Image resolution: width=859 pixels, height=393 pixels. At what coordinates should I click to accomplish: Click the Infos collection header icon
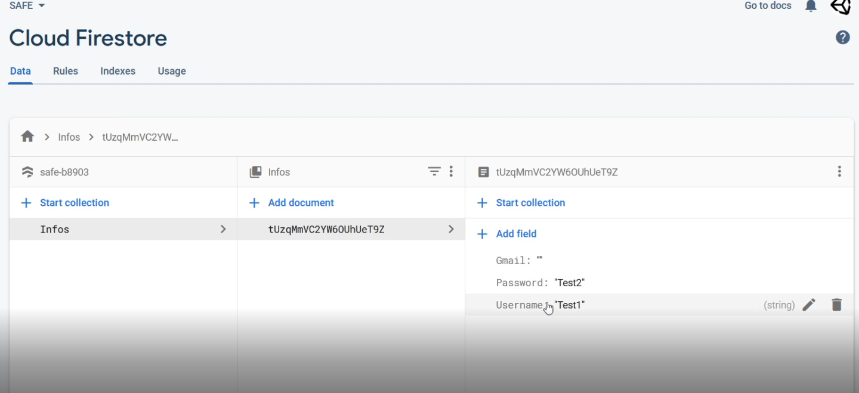(x=255, y=172)
